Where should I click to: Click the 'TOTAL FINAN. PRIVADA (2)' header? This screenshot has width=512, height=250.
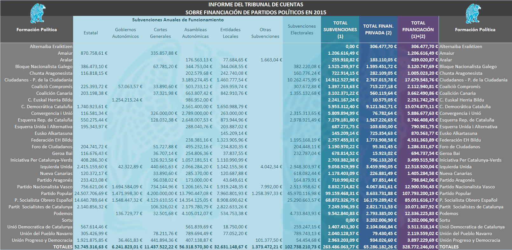[x=378, y=29]
